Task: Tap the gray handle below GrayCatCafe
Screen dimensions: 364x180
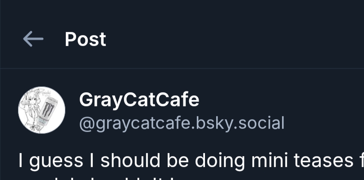Action: point(182,122)
